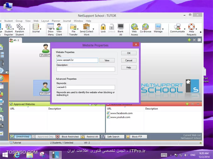Click Cancel in Website Properties
The image size is (213, 159).
point(129,60)
